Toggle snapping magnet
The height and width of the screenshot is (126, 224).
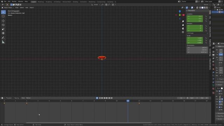(x=106, y=5)
